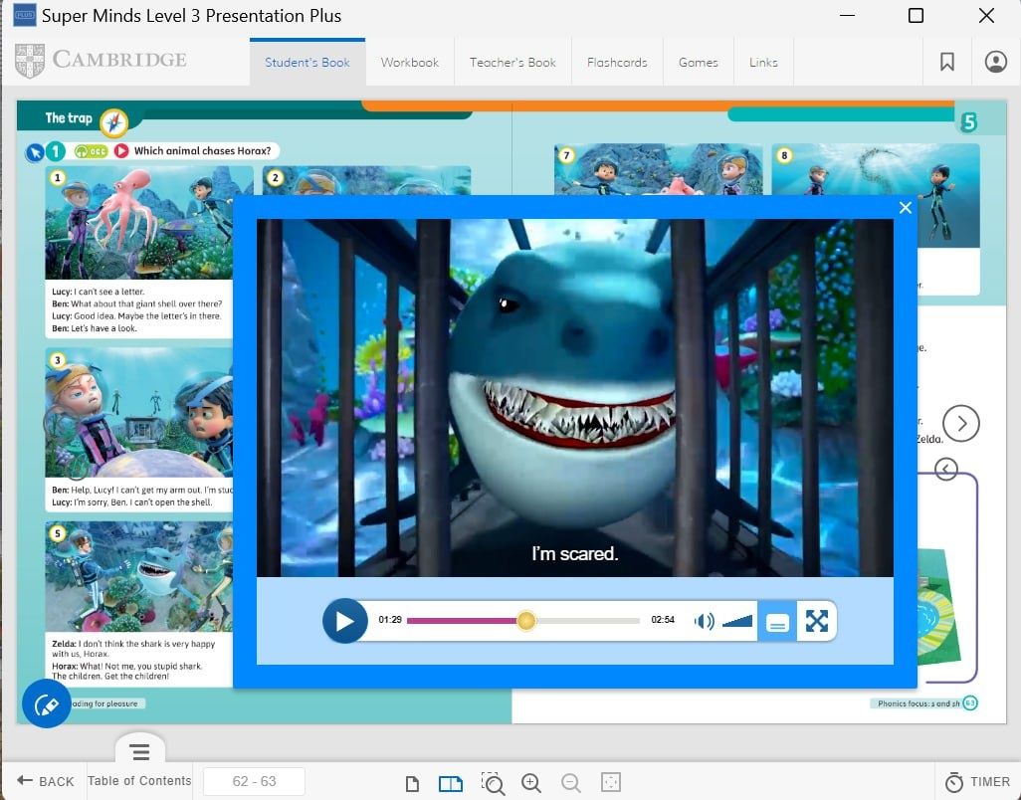1021x800 pixels.
Task: Mute the video with the speaker icon
Action: [704, 621]
